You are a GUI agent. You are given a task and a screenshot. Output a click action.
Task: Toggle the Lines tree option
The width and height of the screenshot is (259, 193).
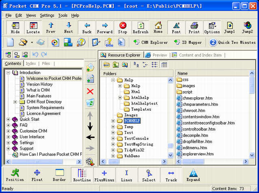click(x=126, y=175)
